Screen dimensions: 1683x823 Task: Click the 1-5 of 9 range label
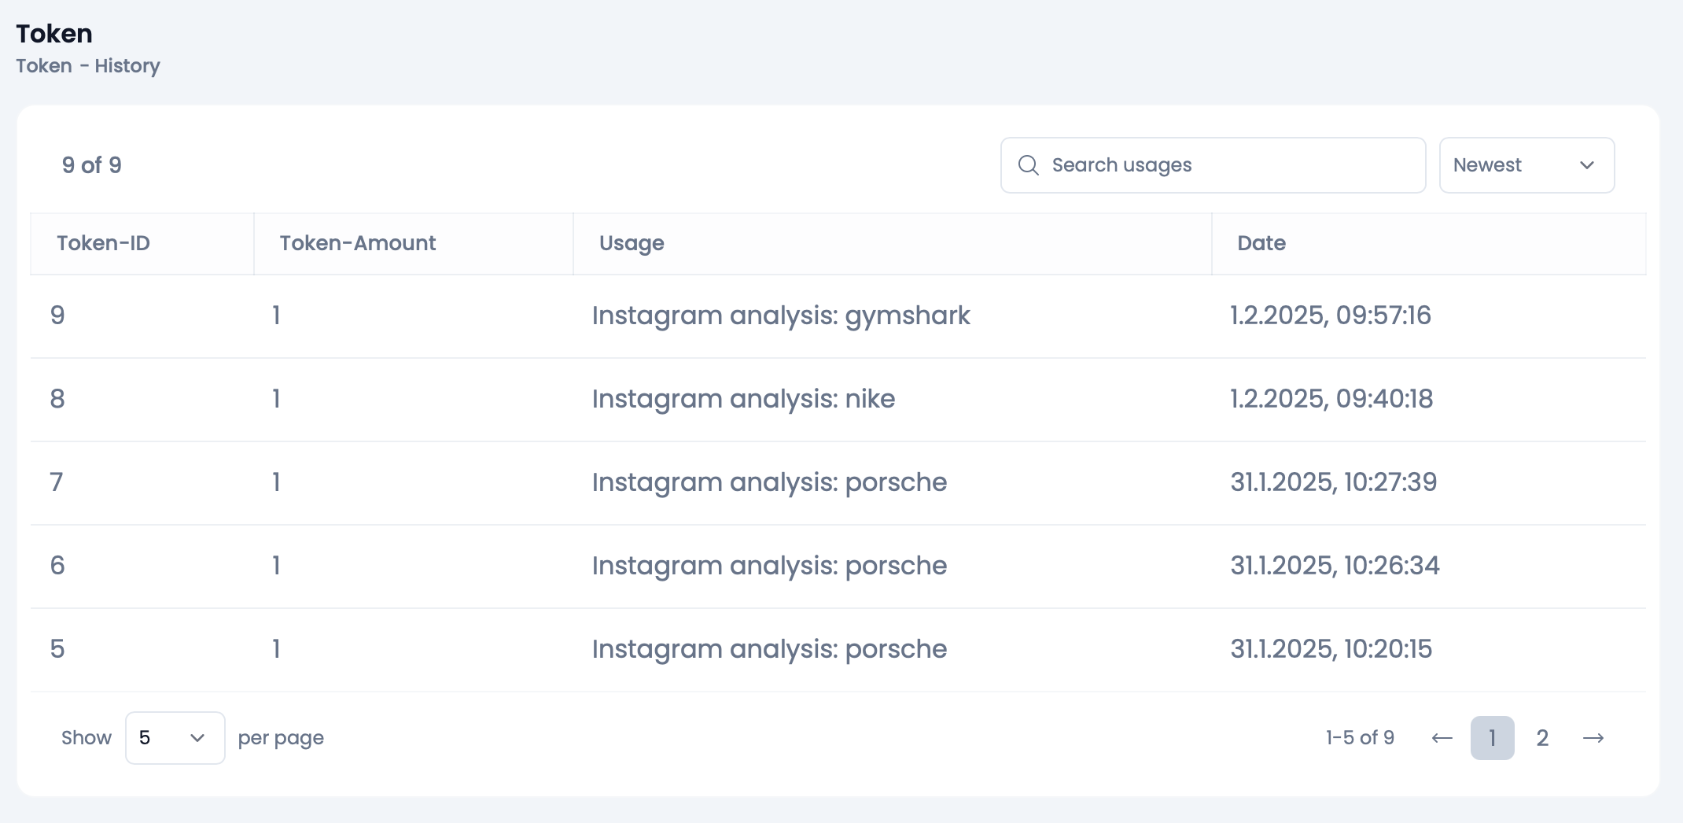1360,738
